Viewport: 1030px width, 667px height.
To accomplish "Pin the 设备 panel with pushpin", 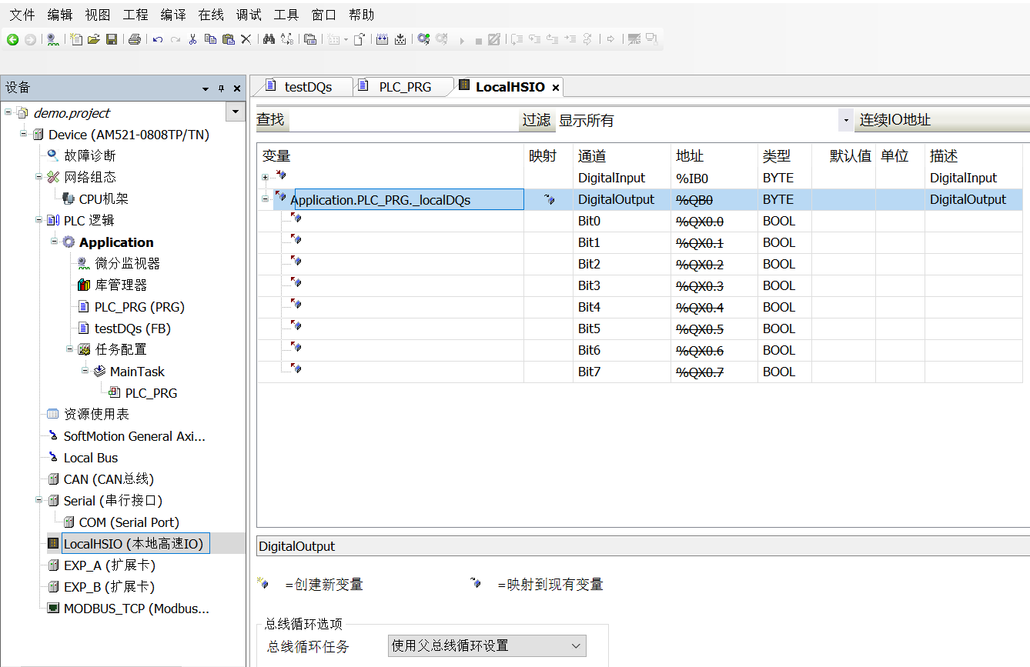I will click(x=221, y=88).
